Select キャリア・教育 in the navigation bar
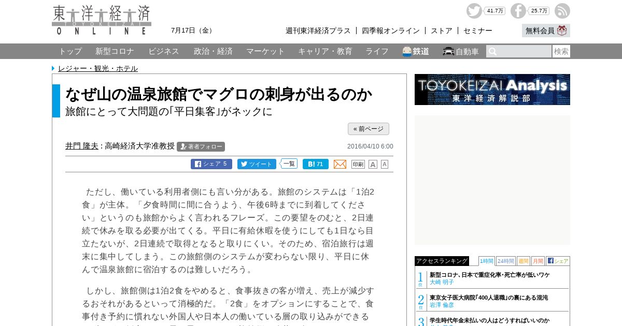This screenshot has height=326, width=622. (325, 51)
